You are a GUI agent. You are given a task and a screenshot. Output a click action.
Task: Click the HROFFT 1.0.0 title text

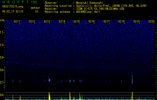19,2
